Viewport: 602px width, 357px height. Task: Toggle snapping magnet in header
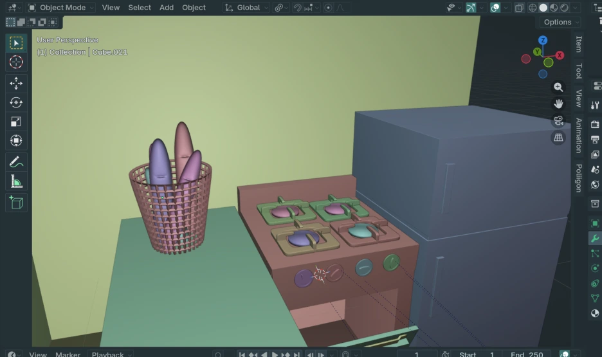[x=298, y=8]
